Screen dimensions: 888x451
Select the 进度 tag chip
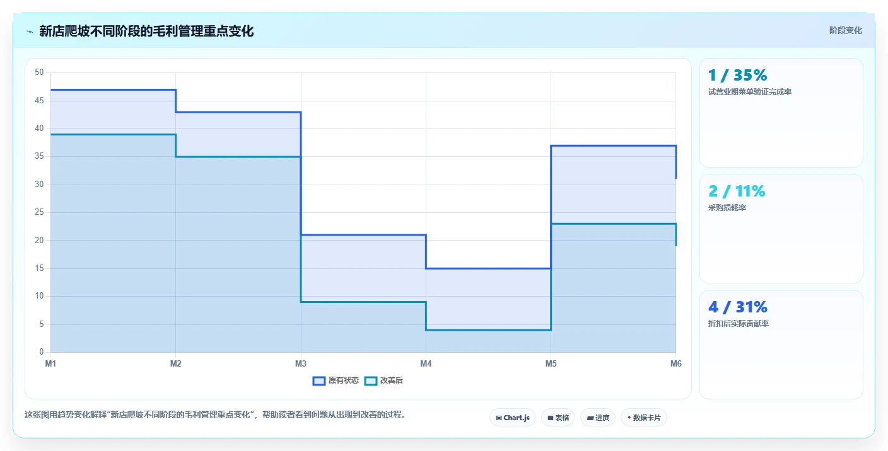[598, 418]
